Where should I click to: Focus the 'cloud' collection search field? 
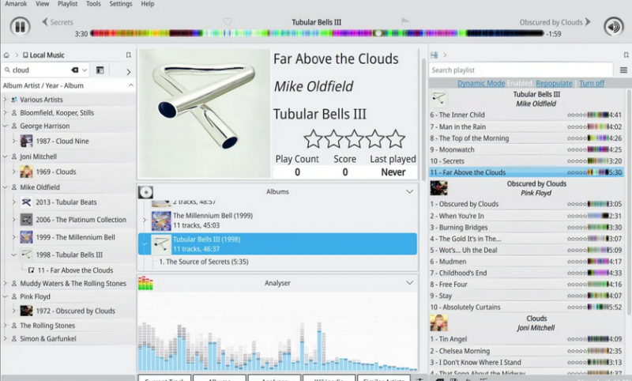coord(40,70)
